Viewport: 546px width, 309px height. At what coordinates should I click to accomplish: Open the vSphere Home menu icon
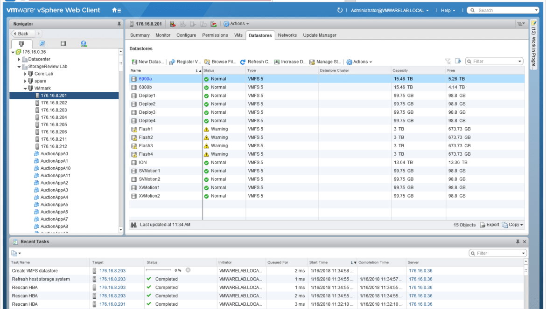pos(116,10)
